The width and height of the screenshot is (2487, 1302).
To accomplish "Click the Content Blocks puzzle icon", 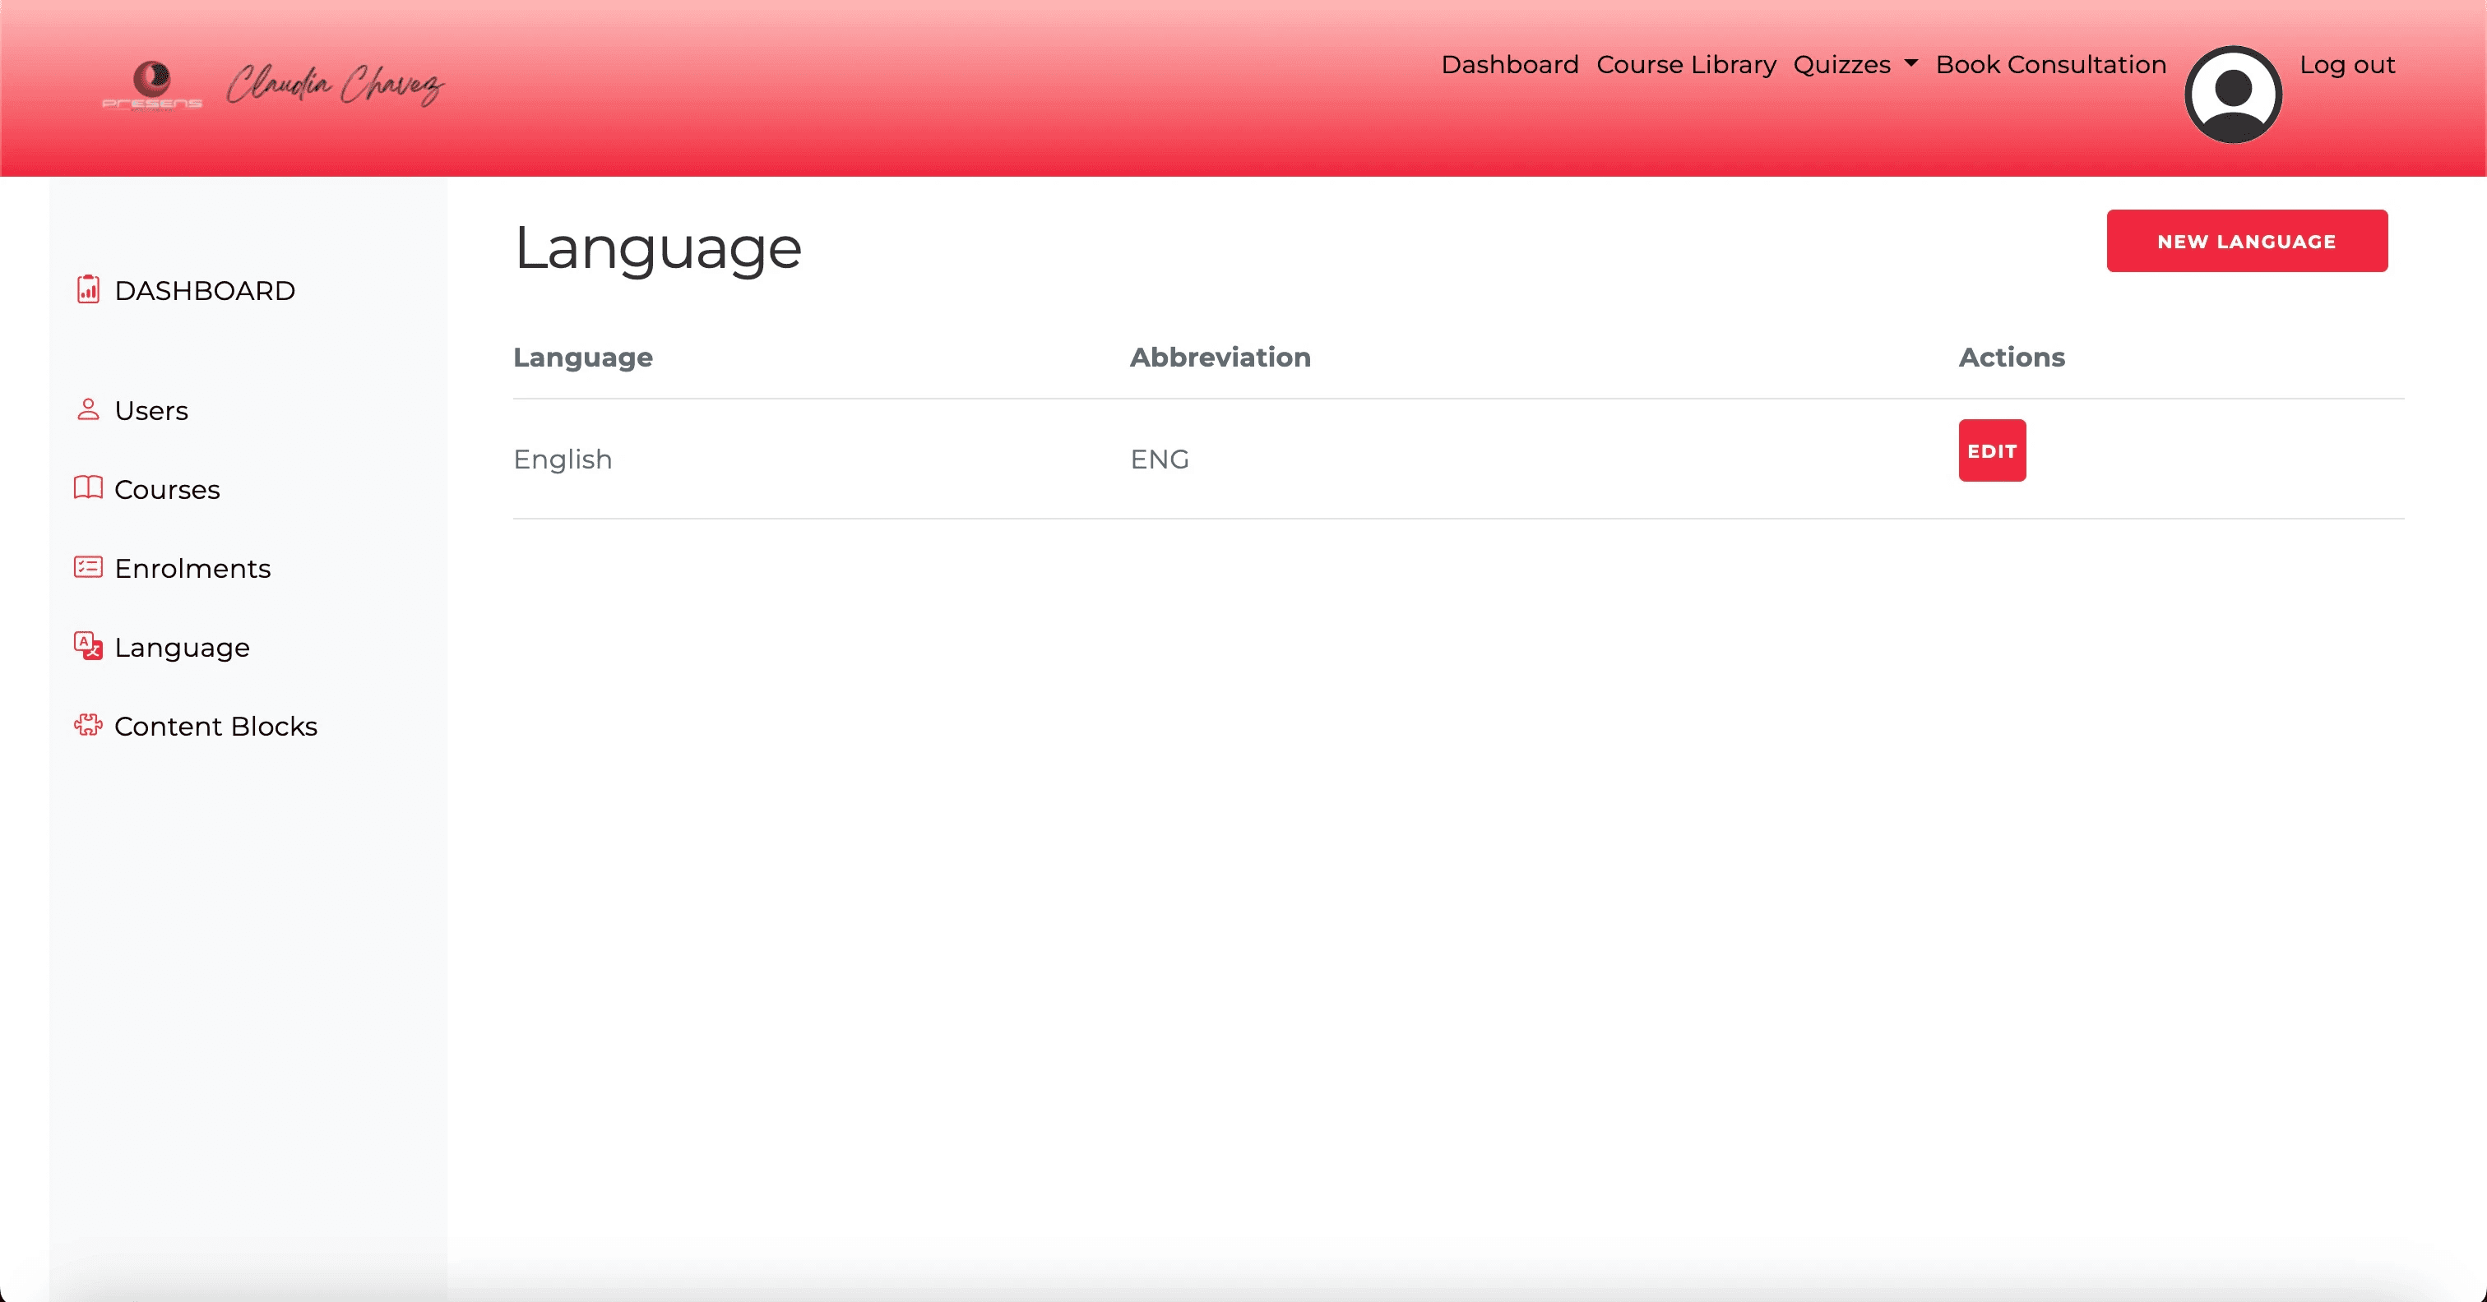I will point(88,725).
